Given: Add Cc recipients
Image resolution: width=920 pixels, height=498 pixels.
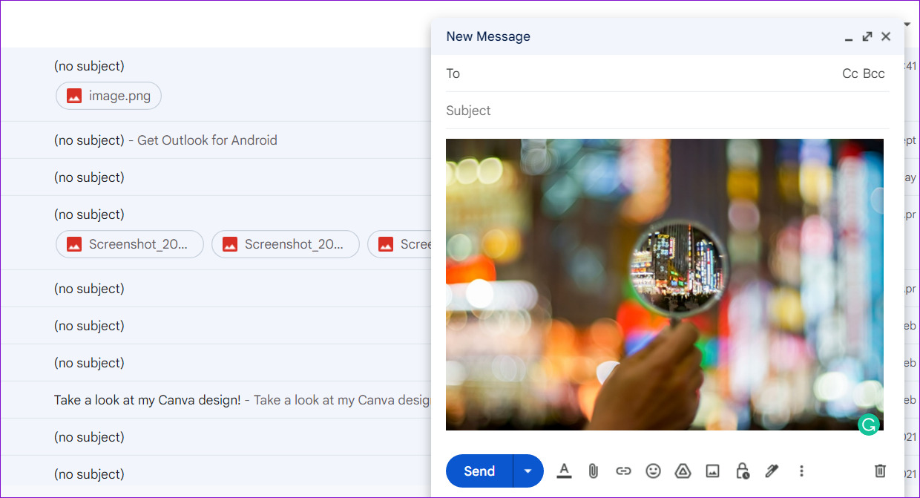Looking at the screenshot, I should [x=850, y=73].
